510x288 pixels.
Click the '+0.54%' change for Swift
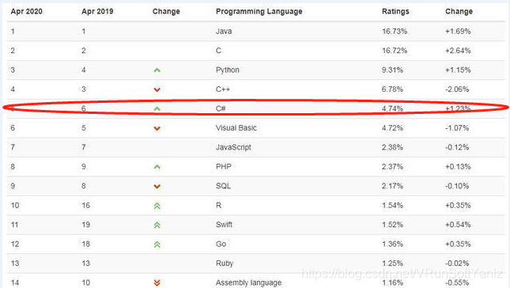click(x=458, y=225)
